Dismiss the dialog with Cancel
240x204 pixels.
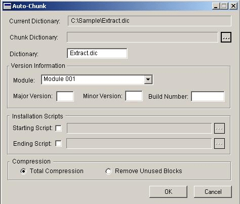pyautogui.click(x=213, y=192)
